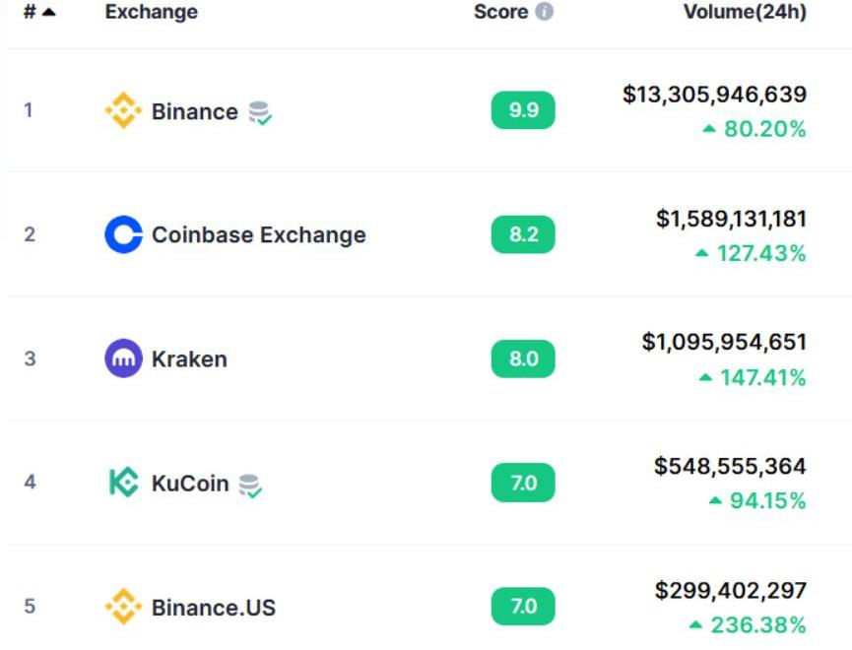
Task: Click Coinbase's 8.2 score badge
Action: [523, 234]
